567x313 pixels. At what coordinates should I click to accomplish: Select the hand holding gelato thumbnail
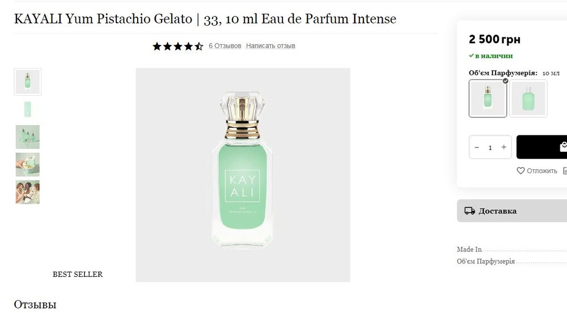(27, 165)
